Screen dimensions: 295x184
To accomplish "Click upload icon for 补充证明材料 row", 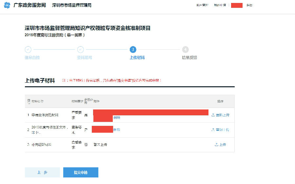I will pos(216,144).
